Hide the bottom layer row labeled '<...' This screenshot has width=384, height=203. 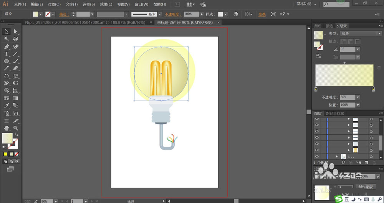(317, 156)
